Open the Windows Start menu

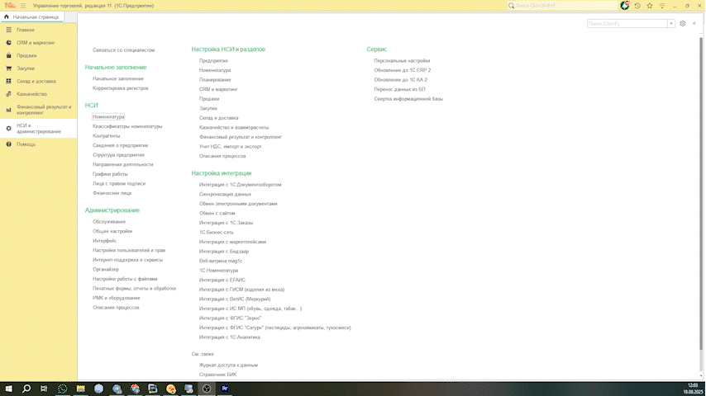pyautogui.click(x=8, y=389)
